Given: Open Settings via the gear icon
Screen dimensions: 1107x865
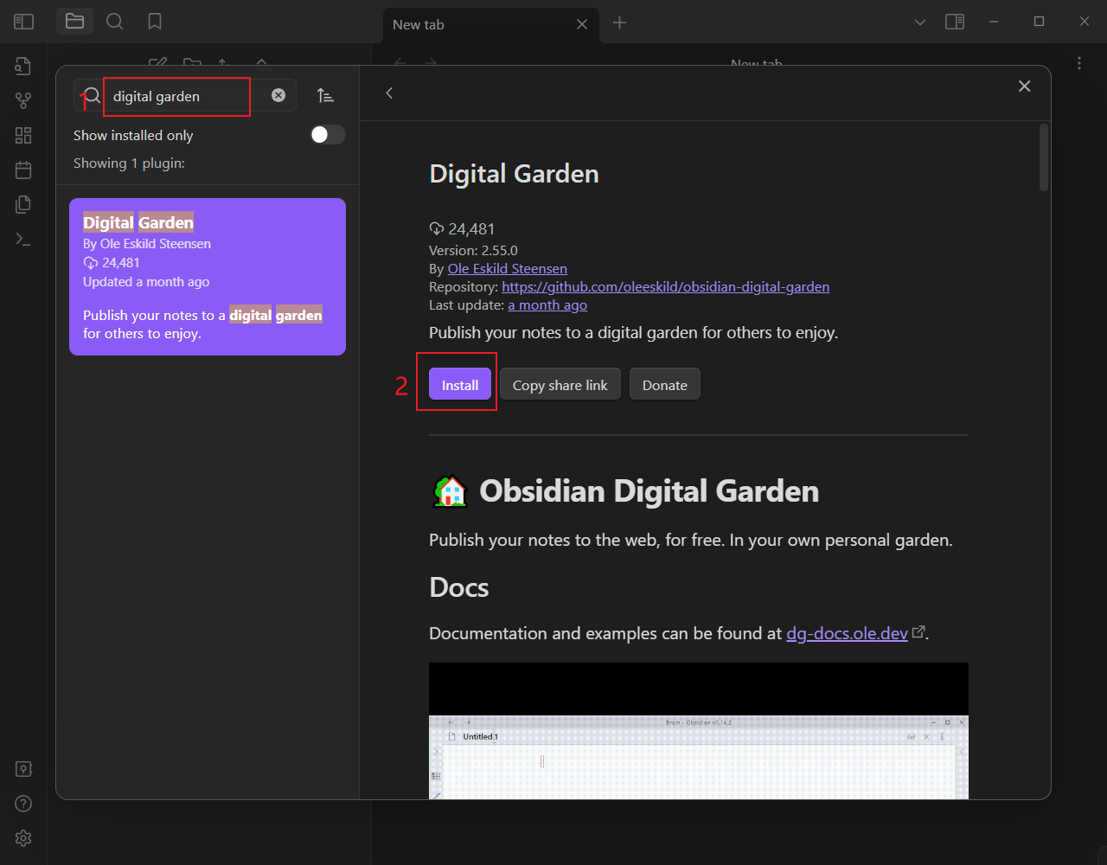Looking at the screenshot, I should pyautogui.click(x=23, y=837).
